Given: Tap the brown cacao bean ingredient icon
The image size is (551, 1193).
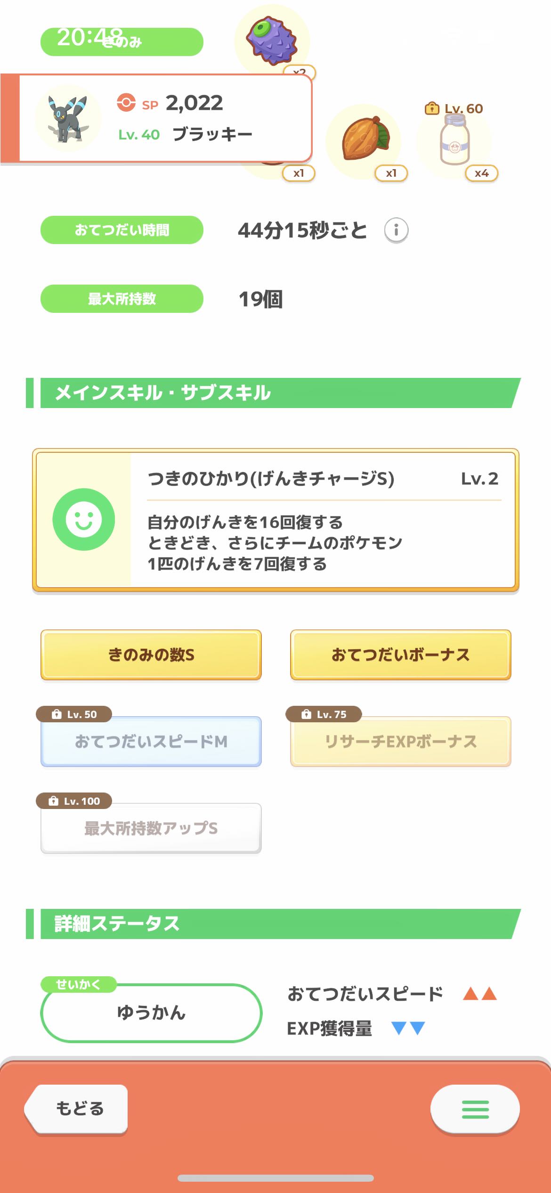Looking at the screenshot, I should [x=365, y=139].
